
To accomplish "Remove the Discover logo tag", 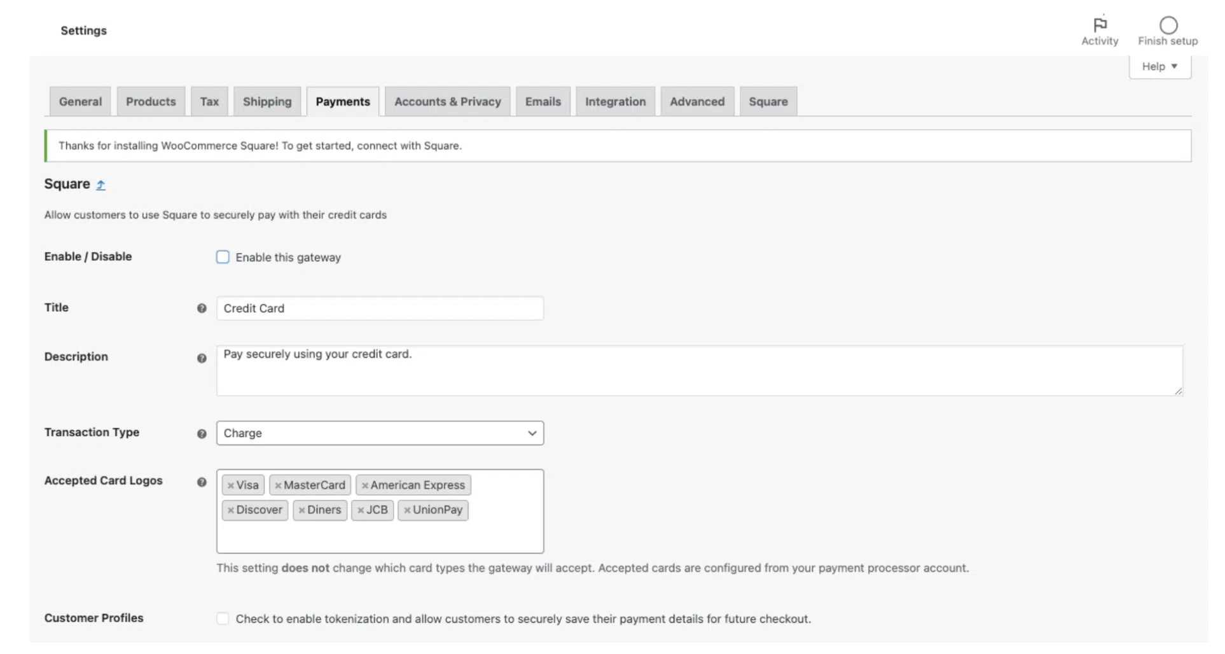I will (232, 511).
